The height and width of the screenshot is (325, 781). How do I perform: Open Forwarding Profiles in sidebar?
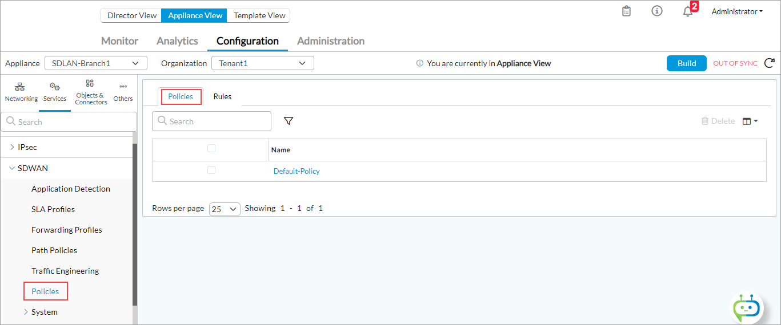click(x=67, y=230)
